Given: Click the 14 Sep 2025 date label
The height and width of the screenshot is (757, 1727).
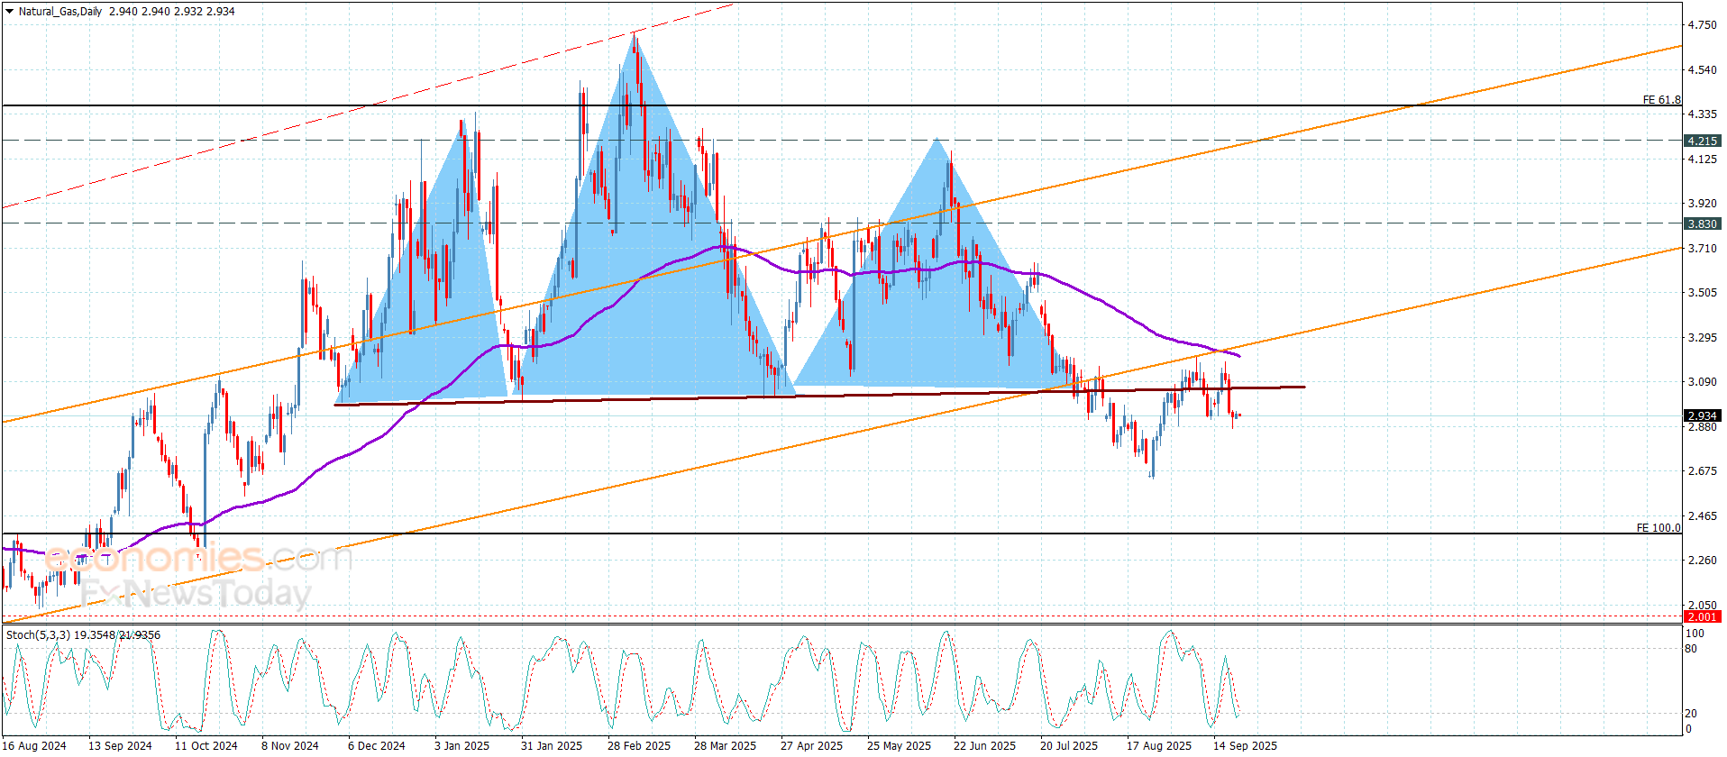Looking at the screenshot, I should point(1245,745).
